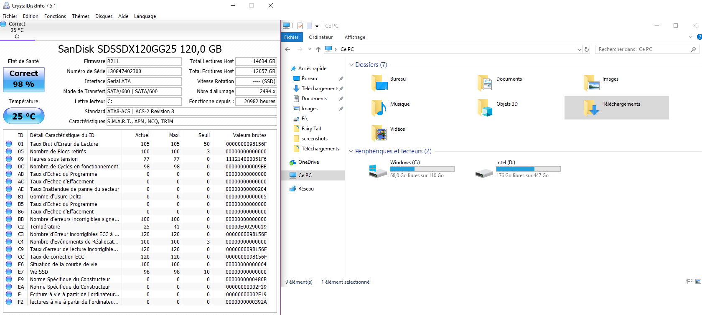The height and width of the screenshot is (315, 702).
Task: Select the Images folder icon in Dossiers
Action: (592, 83)
